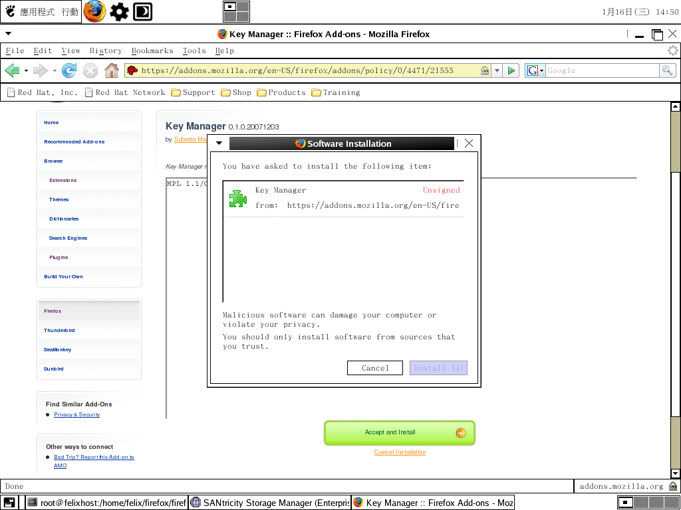Screen dimensions: 681x510
Task: Click the show desktop icon in bottom panel
Action: tap(9, 503)
